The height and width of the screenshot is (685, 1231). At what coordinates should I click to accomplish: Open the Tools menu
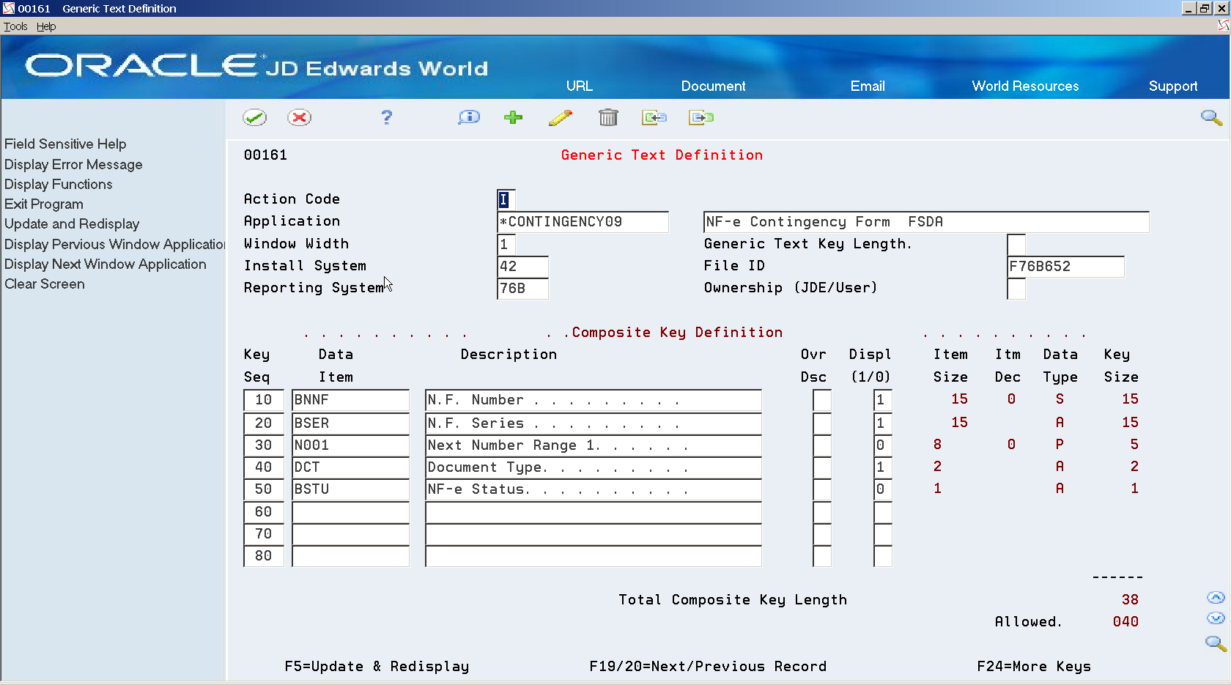(x=15, y=26)
